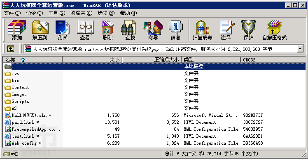Viewport: 308px width, 159px height.
Task: Open the Help (帮助) menu
Action: click(128, 13)
